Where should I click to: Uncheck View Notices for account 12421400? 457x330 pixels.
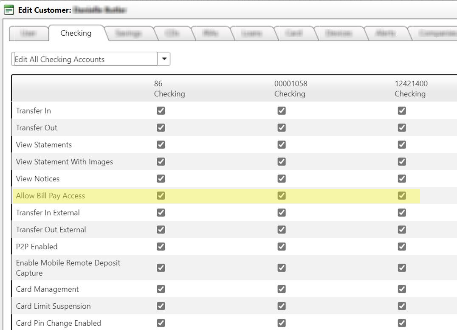pyautogui.click(x=402, y=178)
